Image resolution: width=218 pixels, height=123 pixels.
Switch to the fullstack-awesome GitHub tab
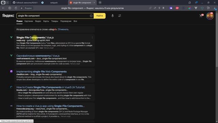pyautogui.click(x=26, y=3)
